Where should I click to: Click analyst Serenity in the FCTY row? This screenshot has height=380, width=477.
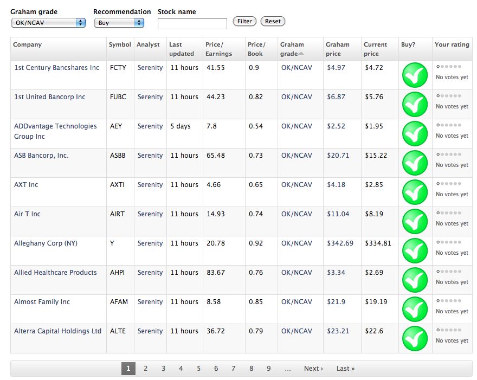click(150, 68)
